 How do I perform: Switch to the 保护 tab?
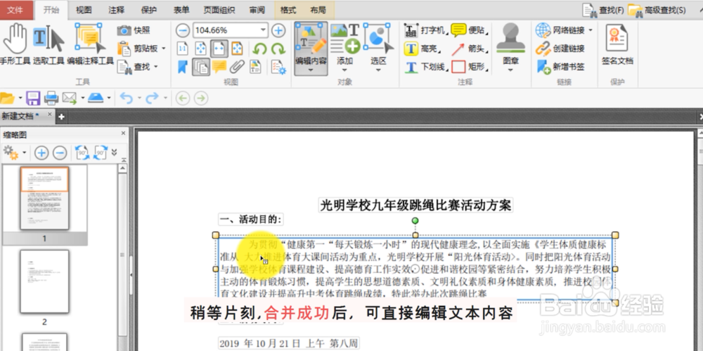148,10
